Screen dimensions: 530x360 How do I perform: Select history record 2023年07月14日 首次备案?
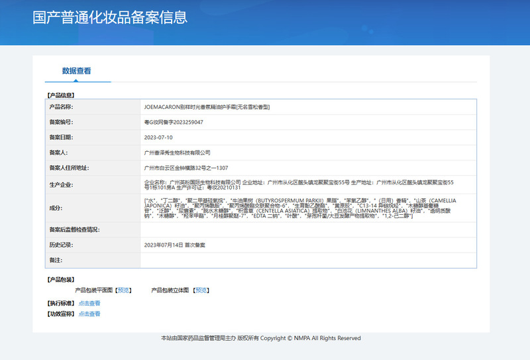pos(174,245)
